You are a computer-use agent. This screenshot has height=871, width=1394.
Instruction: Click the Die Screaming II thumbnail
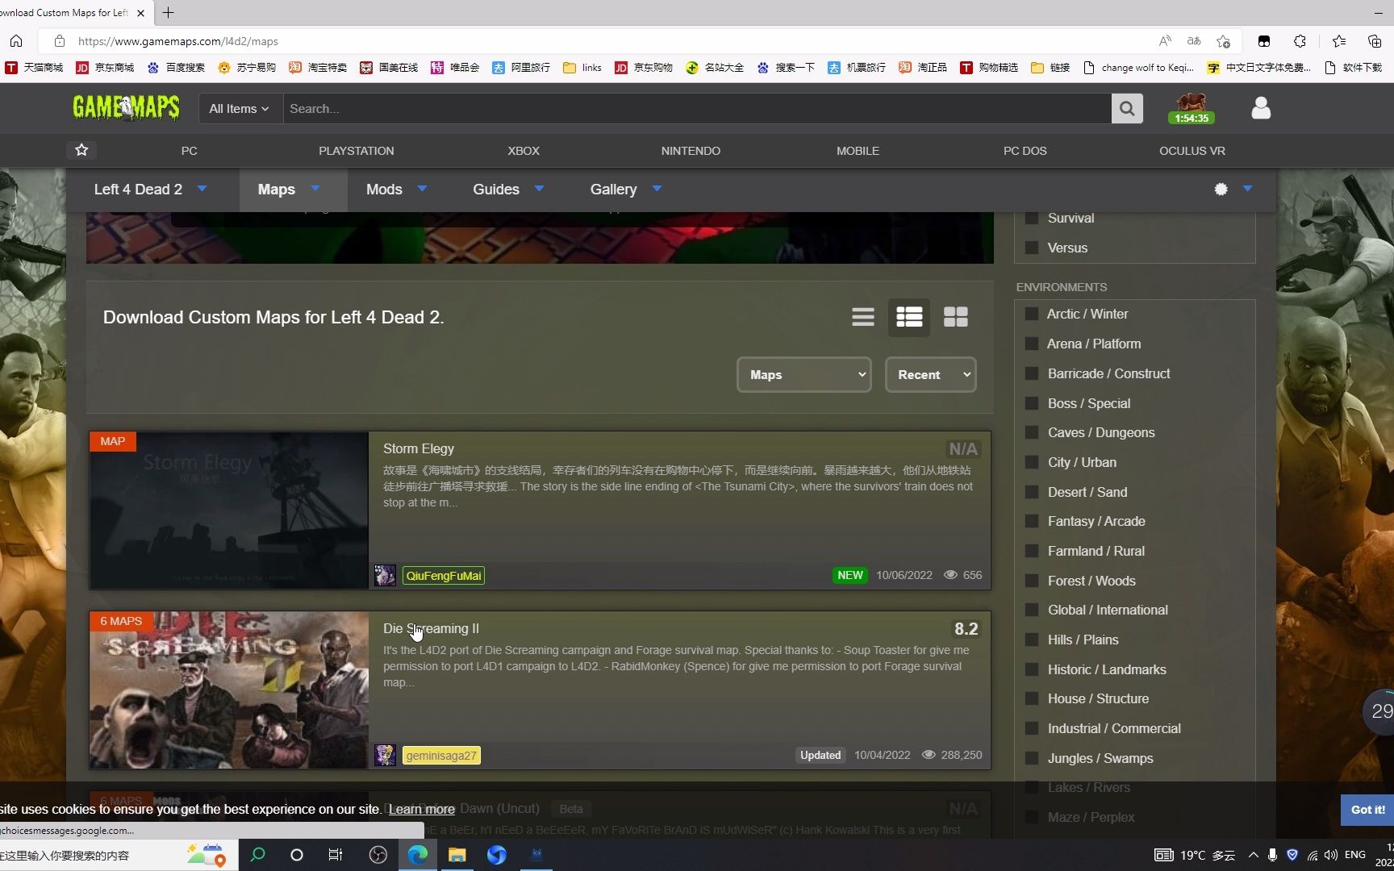[229, 690]
